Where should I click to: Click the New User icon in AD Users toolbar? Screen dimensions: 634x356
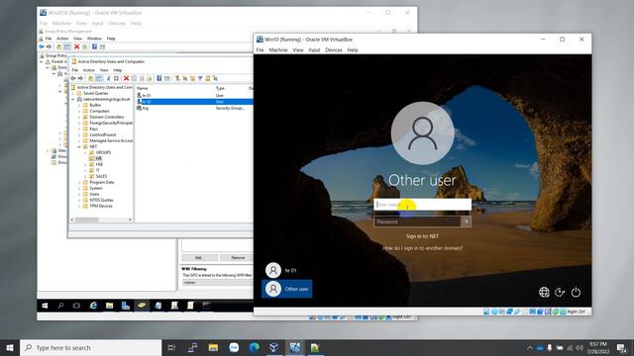point(177,78)
